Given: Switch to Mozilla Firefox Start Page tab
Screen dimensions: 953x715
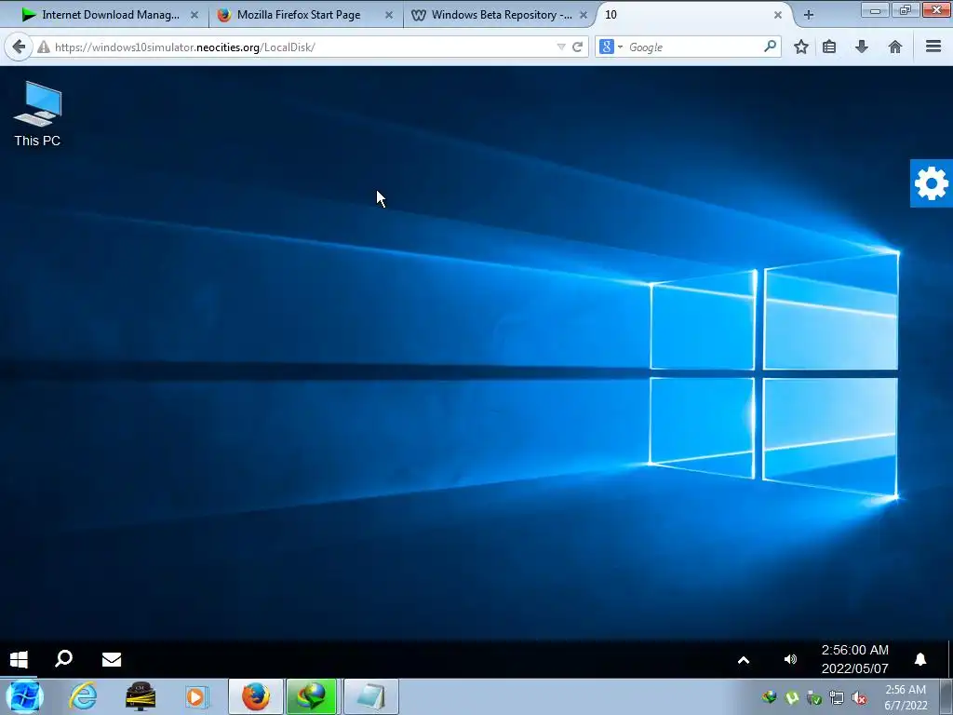Looking at the screenshot, I should [298, 15].
